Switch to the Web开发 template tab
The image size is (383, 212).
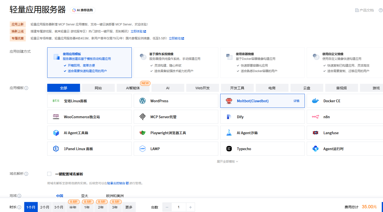point(202,88)
